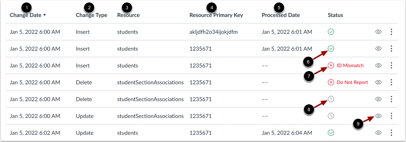Click the Change Type column header
This screenshot has width=406, height=142.
click(x=92, y=15)
